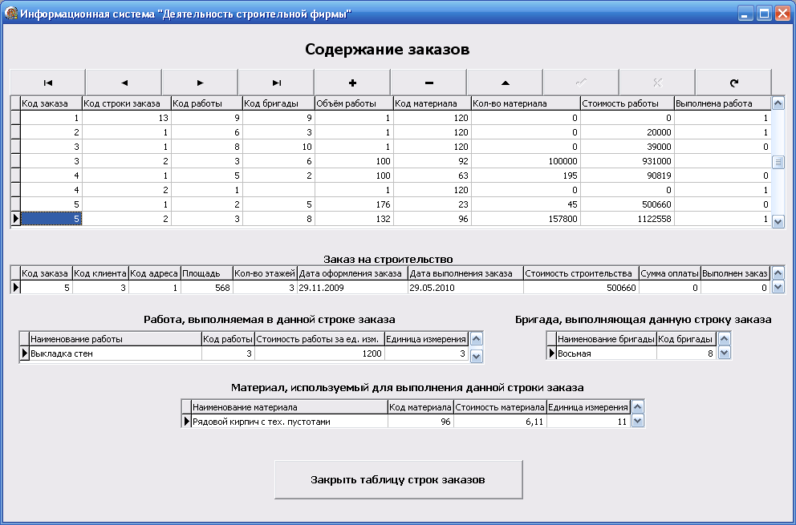The image size is (796, 525).
Task: Click 'Стоимость материала' column header
Action: (x=500, y=407)
